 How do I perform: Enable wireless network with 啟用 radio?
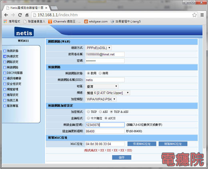[x=88, y=73]
